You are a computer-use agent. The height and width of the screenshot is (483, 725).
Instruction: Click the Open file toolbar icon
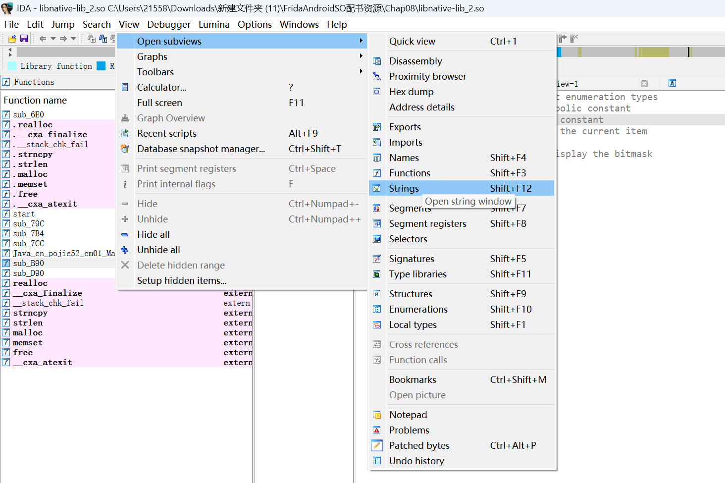[12, 39]
